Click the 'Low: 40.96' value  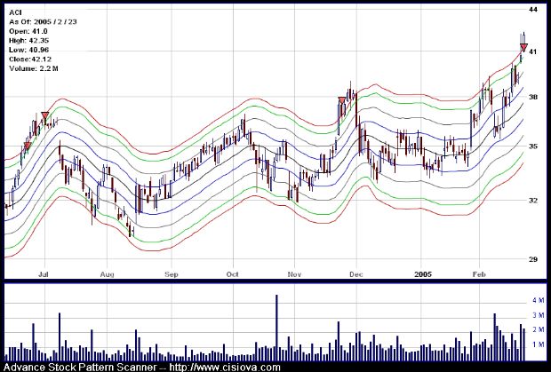coord(28,50)
